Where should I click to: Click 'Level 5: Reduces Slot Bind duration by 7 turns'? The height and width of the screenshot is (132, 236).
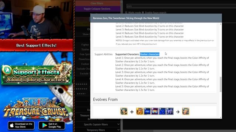pyautogui.click(x=150, y=37)
